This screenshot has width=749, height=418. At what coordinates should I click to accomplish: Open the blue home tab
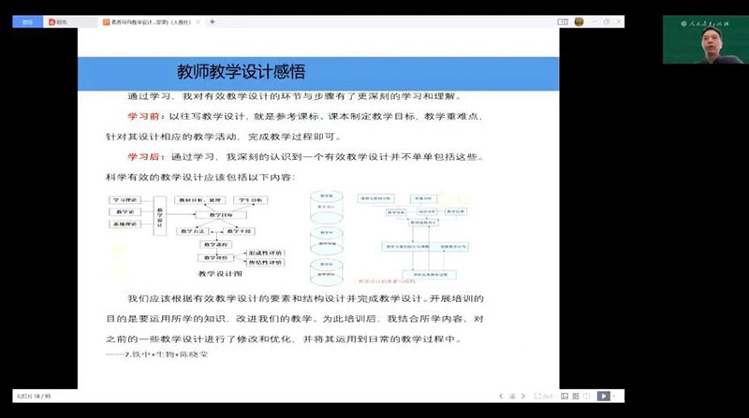tap(27, 22)
